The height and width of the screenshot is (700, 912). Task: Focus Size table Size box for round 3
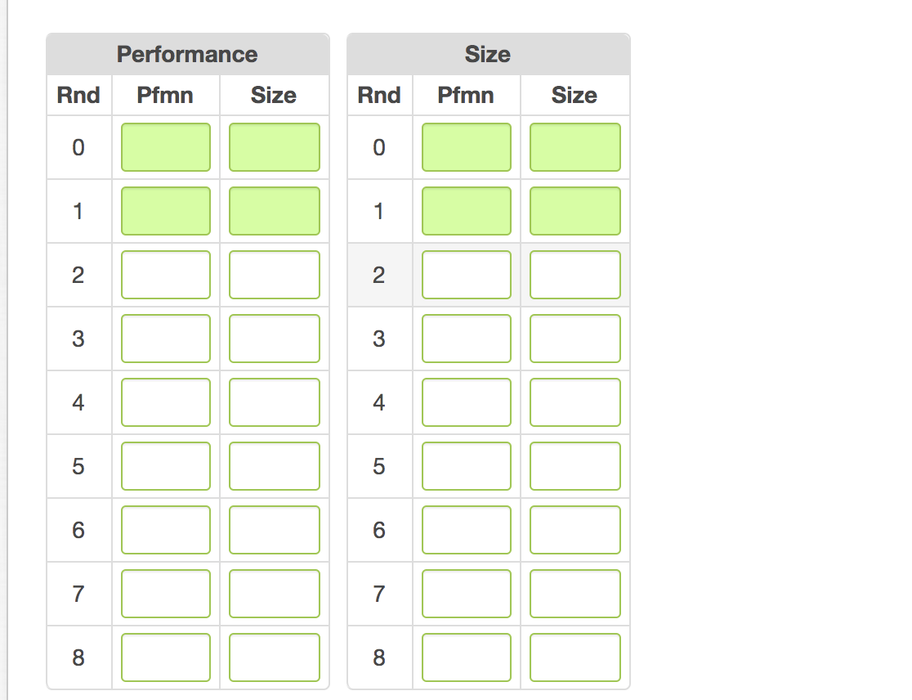pos(574,339)
